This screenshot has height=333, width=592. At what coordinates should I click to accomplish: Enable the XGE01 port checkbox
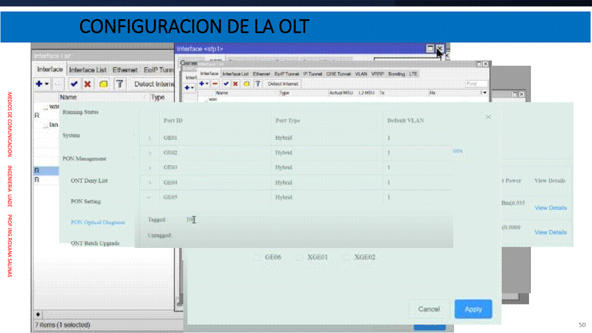pos(300,257)
